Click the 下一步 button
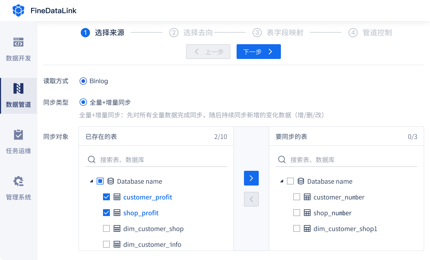Image resolution: width=430 pixels, height=260 pixels. pos(259,52)
